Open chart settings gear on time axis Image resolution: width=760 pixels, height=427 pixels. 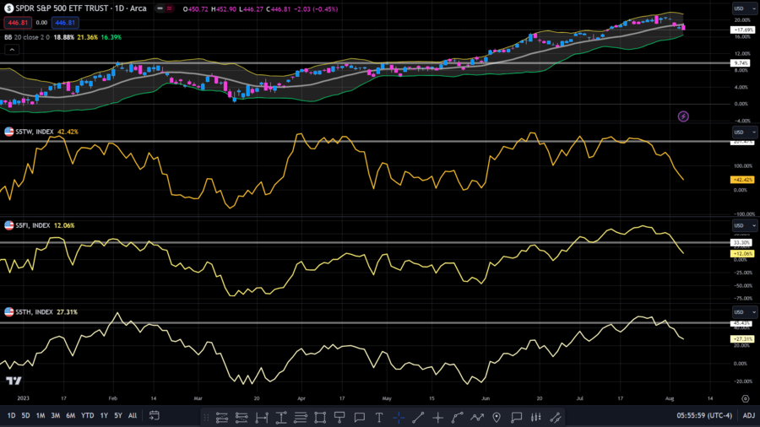click(746, 398)
